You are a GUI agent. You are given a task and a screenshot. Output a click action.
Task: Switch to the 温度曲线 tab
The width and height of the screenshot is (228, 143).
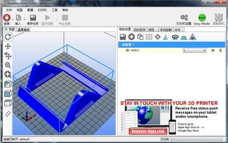point(24,30)
